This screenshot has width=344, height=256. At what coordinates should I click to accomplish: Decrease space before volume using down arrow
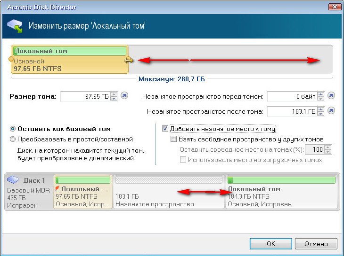tap(321, 99)
